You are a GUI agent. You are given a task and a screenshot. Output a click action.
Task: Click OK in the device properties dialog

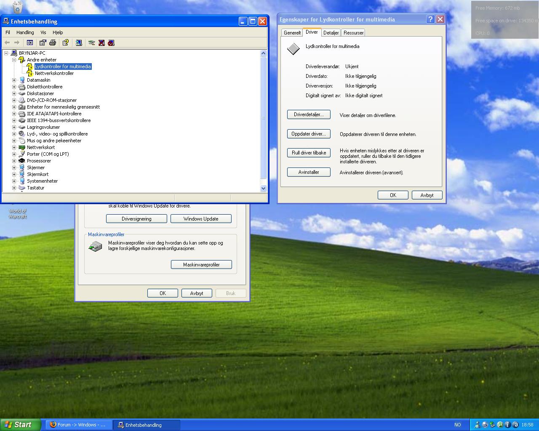[393, 195]
